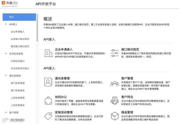
Task: Click the people group icon for 客户管理
Action: tap(115, 84)
